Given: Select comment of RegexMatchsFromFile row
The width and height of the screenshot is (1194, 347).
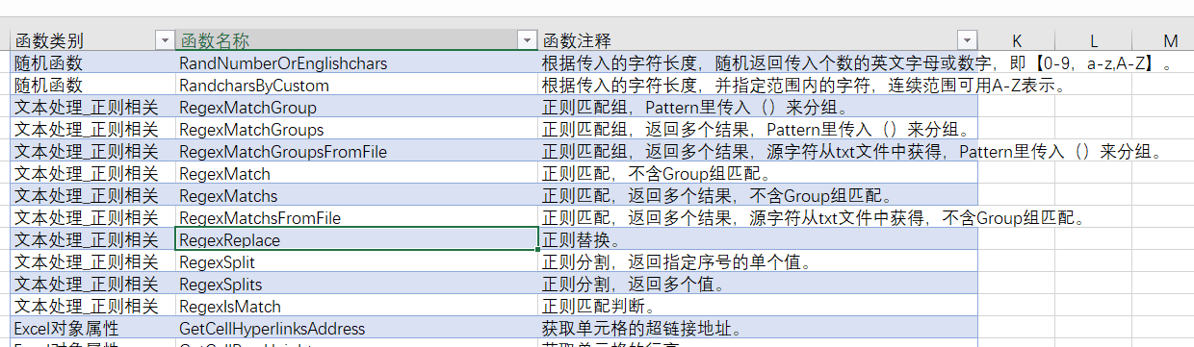Looking at the screenshot, I should click(x=758, y=218).
